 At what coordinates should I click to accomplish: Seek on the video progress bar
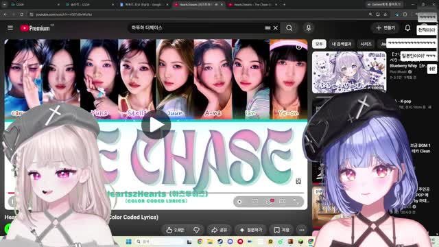click(156, 193)
